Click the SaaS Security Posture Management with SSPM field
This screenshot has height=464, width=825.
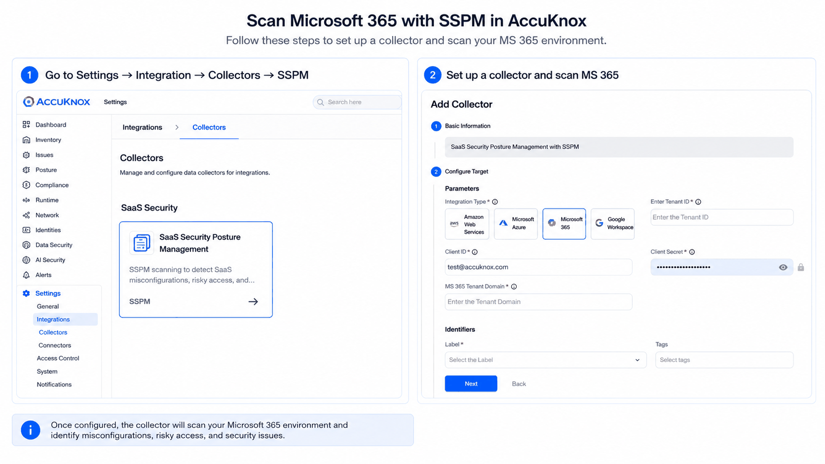pos(619,147)
